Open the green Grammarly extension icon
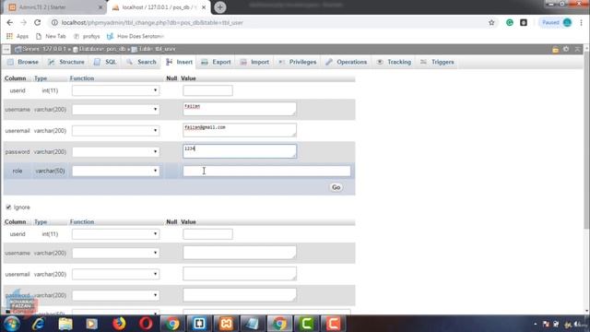Image resolution: width=590 pixels, height=332 pixels. (x=510, y=22)
